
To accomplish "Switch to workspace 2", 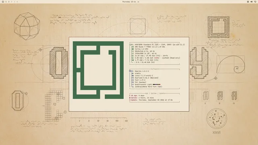I will (x=9, y=2).
